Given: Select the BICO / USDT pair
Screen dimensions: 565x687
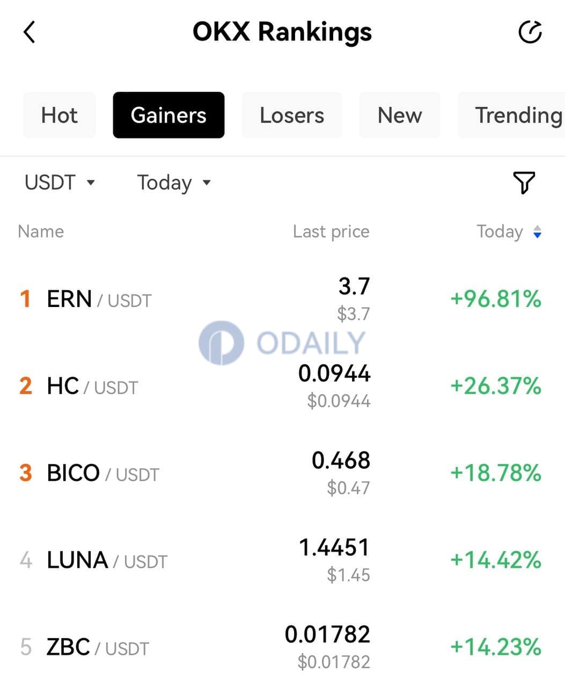Looking at the screenshot, I should (282, 473).
